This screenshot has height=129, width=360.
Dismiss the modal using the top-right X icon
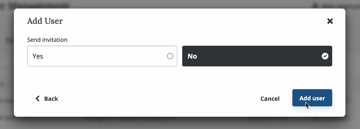330,21
